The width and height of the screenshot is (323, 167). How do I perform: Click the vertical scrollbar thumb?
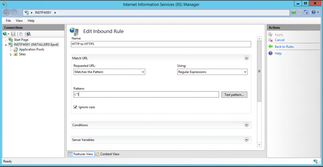click(x=259, y=71)
